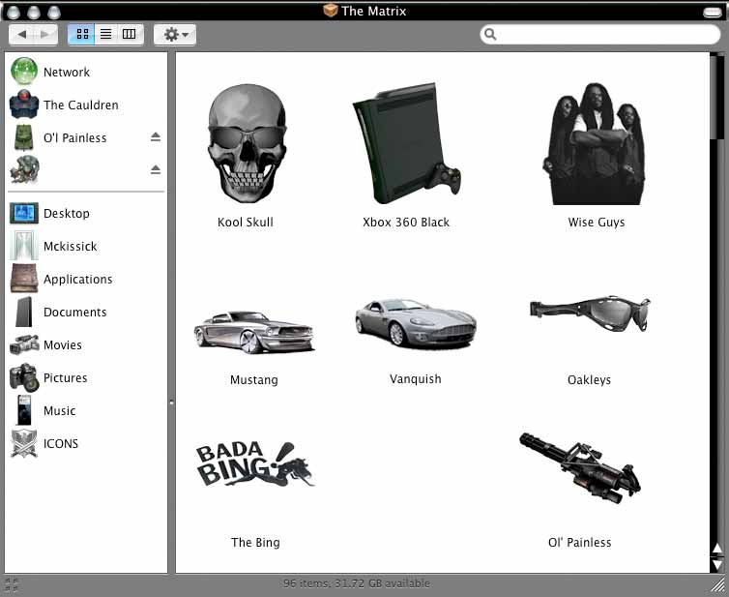This screenshot has width=729, height=597.
Task: Click the Xbox 360 Black file name
Action: (406, 223)
